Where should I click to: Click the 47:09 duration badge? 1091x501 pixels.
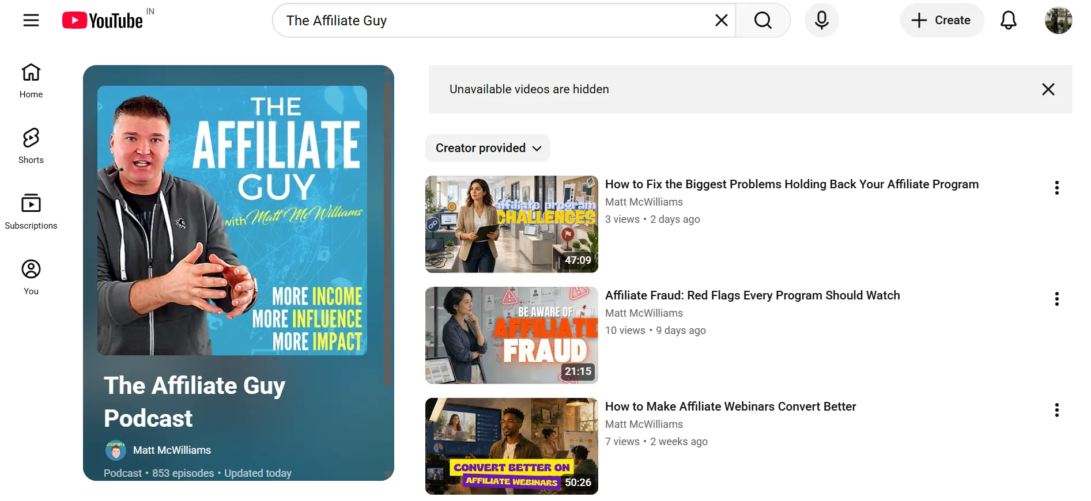[x=578, y=260]
